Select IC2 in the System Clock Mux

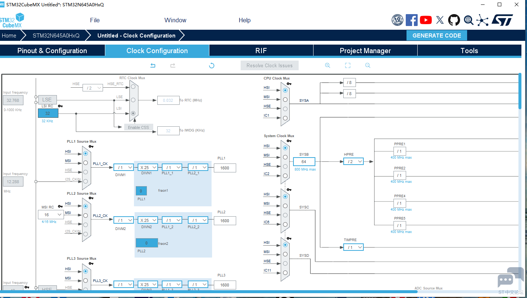pyautogui.click(x=285, y=176)
